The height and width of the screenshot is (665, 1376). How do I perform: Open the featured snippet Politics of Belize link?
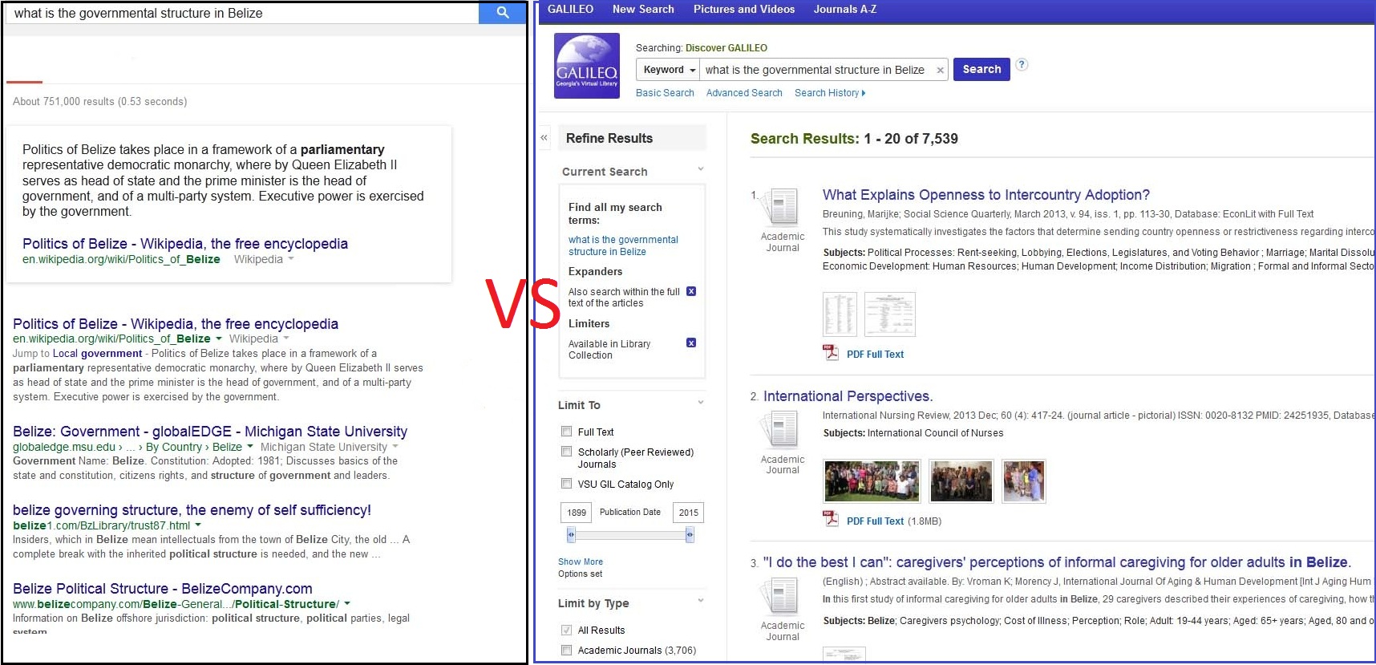[185, 244]
